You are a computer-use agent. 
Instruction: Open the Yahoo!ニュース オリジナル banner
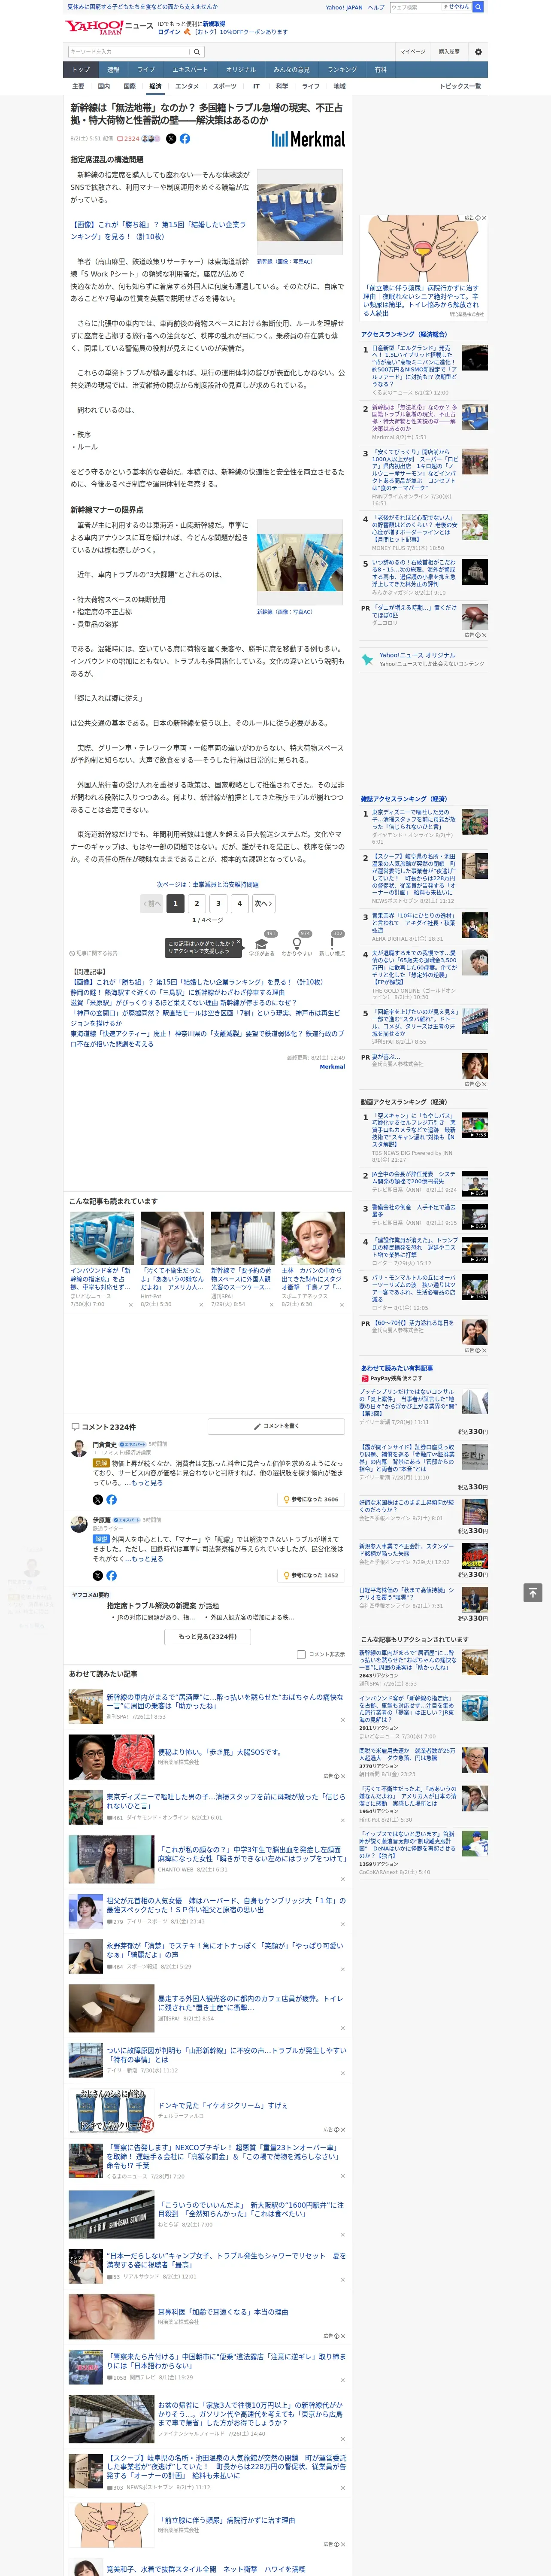pos(425,660)
